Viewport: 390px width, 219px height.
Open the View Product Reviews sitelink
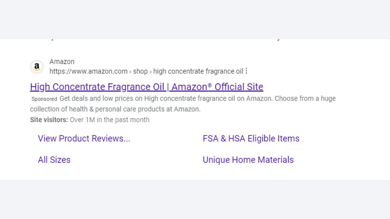(x=84, y=138)
